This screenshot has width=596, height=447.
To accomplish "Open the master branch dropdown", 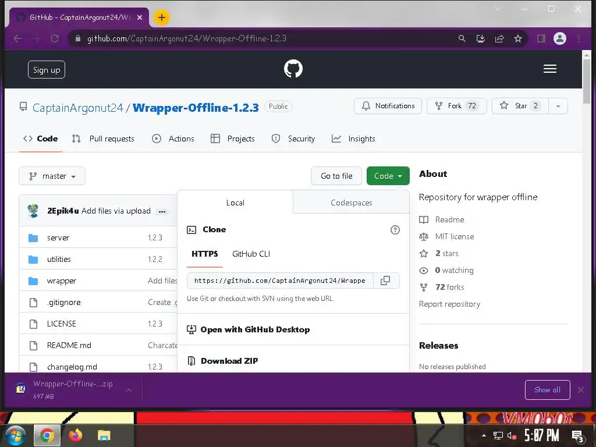I will [x=52, y=176].
